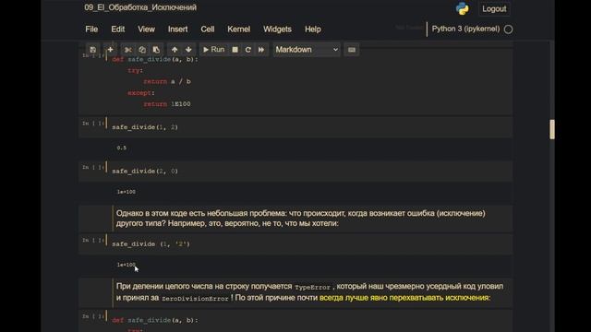This screenshot has height=332, width=591.
Task: Click the Python logo icon
Action: 462,8
